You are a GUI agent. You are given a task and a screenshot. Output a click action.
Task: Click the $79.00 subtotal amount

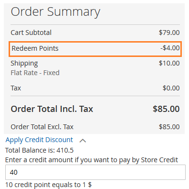[x=169, y=33]
